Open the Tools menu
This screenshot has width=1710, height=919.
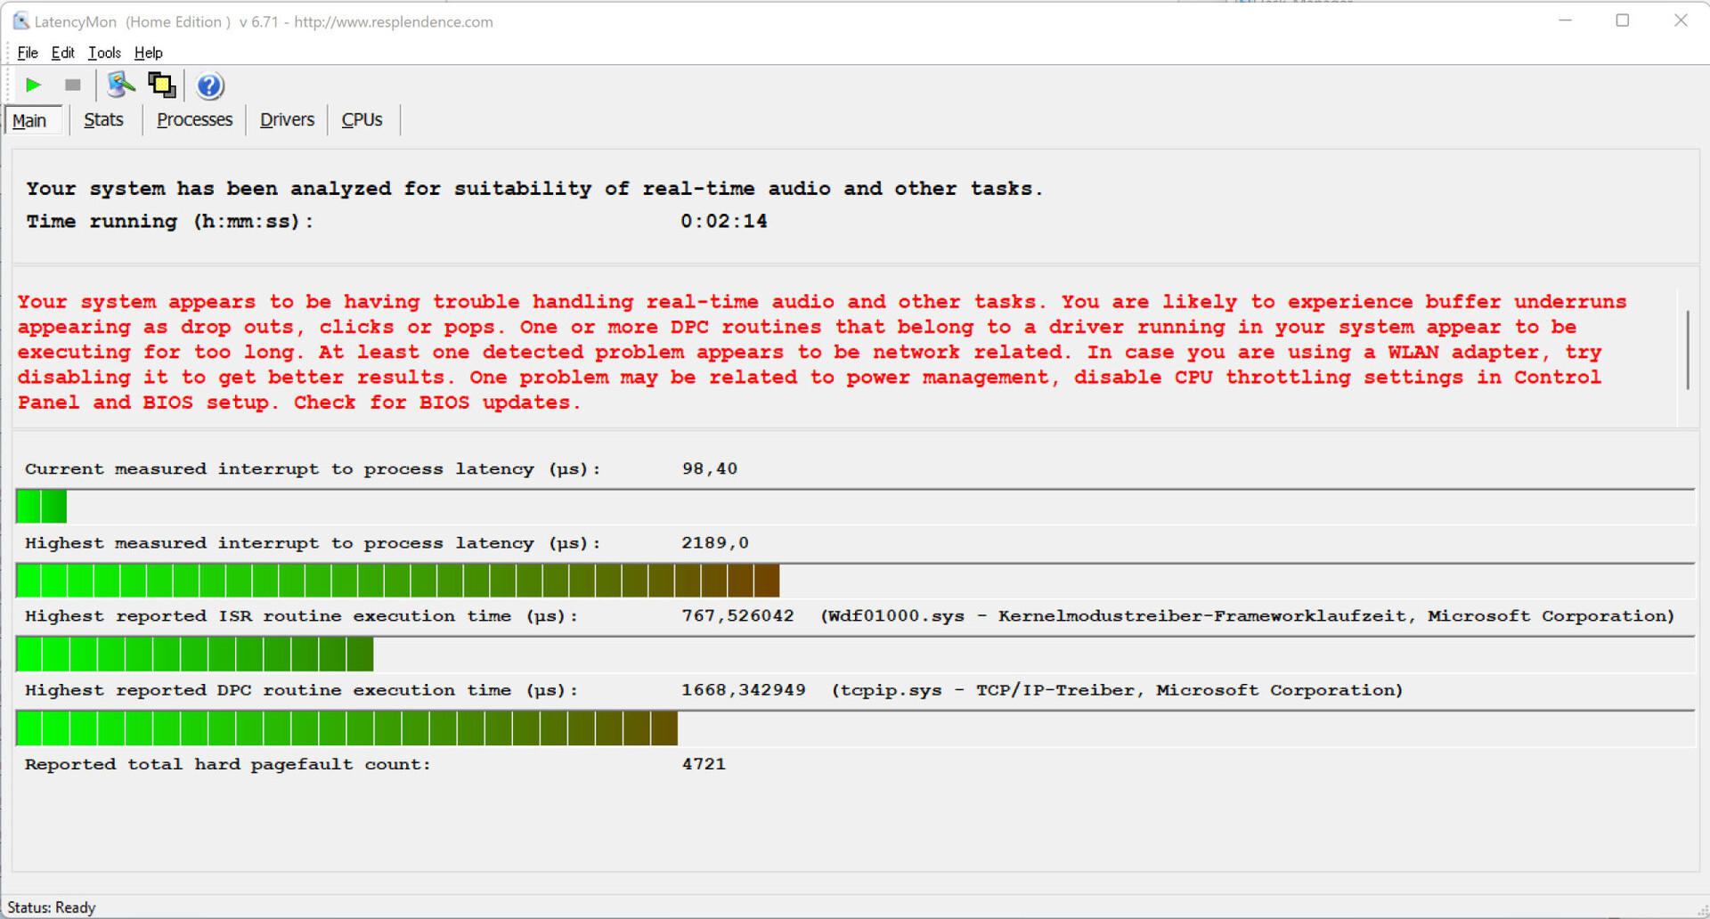(104, 53)
